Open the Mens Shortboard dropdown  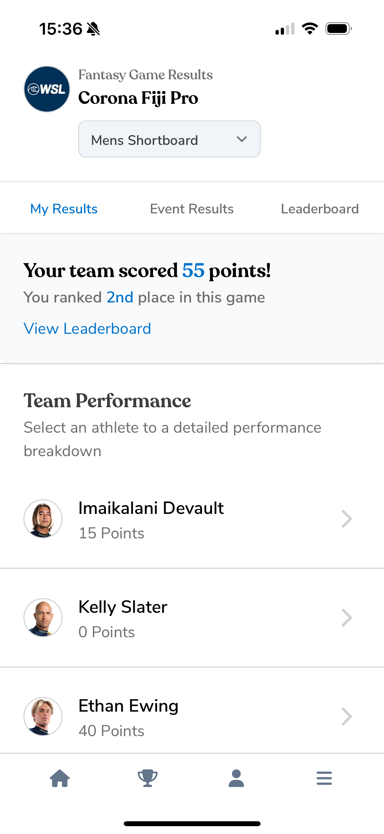point(169,139)
